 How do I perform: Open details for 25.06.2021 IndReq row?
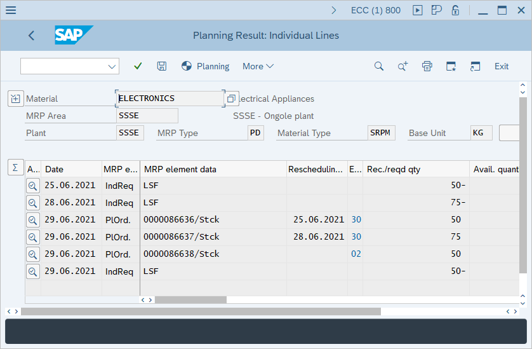(x=32, y=186)
